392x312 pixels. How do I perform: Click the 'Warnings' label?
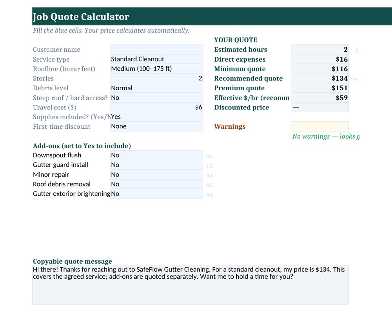click(x=230, y=127)
